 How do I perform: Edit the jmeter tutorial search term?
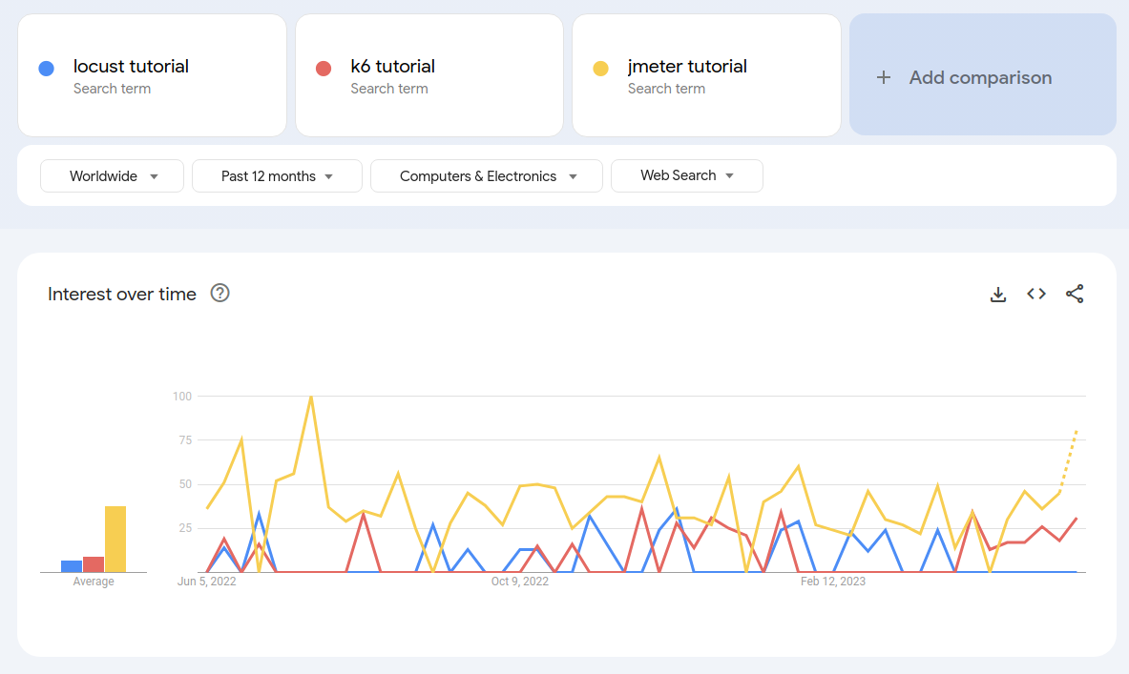click(x=706, y=75)
